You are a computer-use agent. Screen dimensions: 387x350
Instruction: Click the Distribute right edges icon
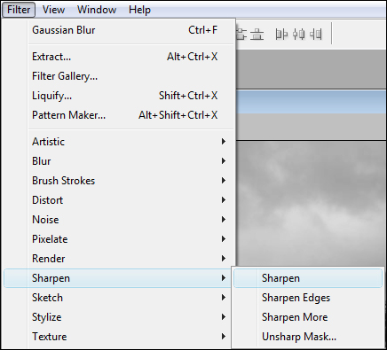coord(316,35)
